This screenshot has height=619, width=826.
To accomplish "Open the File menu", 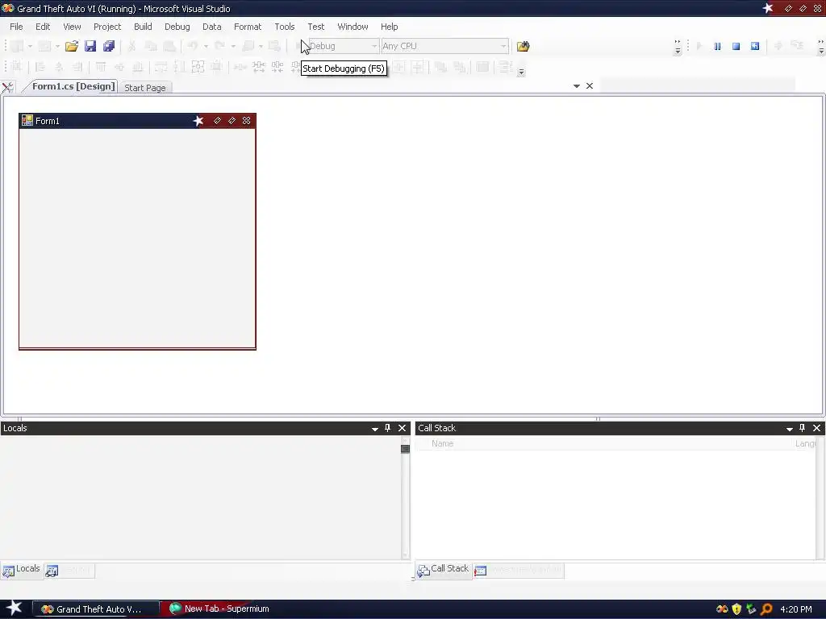I will click(16, 27).
